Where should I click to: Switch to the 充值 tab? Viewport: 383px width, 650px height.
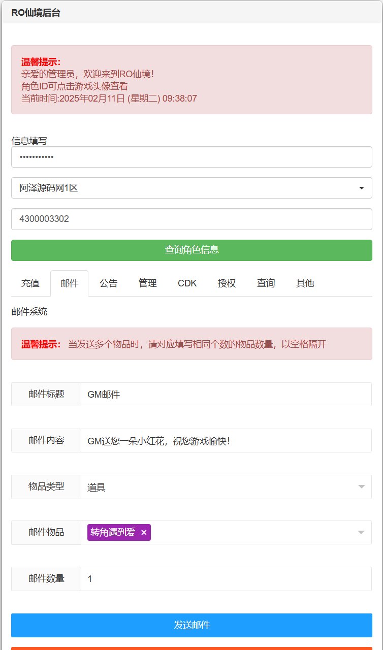pyautogui.click(x=30, y=283)
